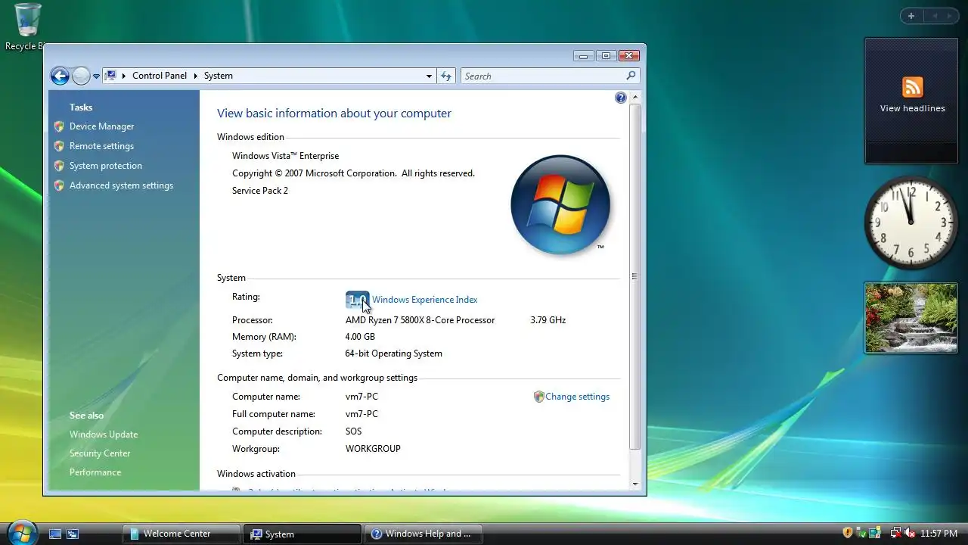Click the security alert shield tray icon
Viewport: 968px width, 545px height.
click(848, 533)
